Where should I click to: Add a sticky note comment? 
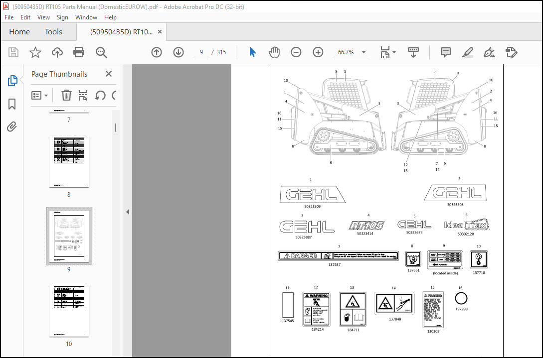coord(445,52)
